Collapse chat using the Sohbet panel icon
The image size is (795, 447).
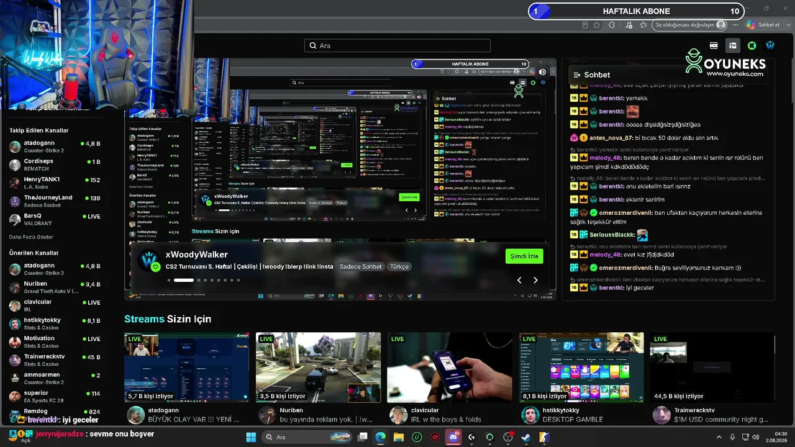pyautogui.click(x=577, y=74)
